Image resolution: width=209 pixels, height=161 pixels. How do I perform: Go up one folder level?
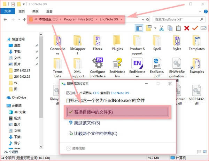click(24, 20)
